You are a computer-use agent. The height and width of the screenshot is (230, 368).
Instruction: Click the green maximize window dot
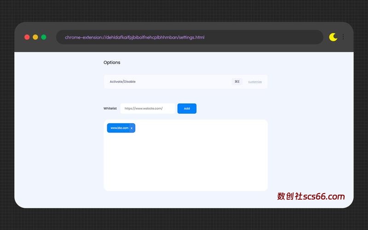[44, 37]
